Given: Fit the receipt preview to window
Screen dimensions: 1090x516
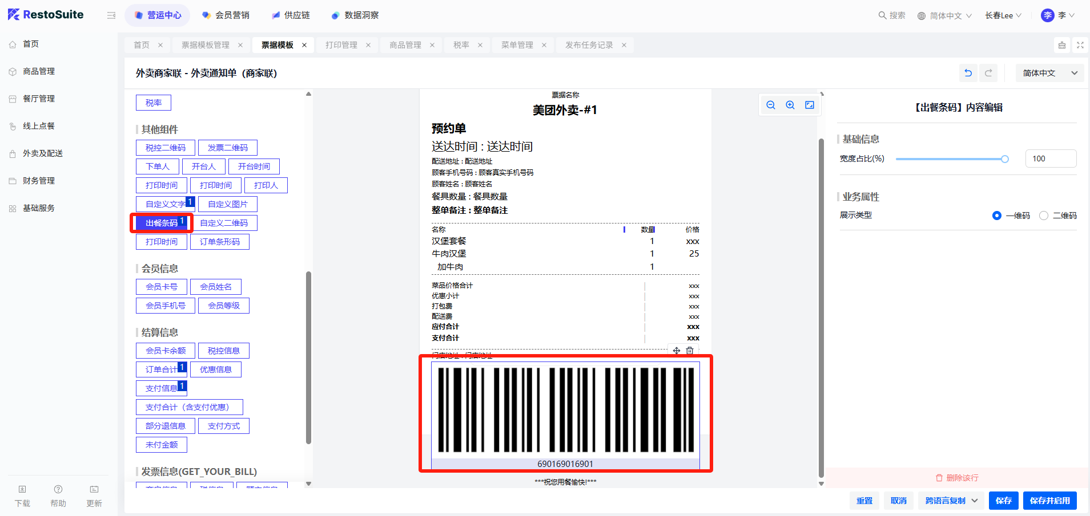Looking at the screenshot, I should (x=810, y=105).
